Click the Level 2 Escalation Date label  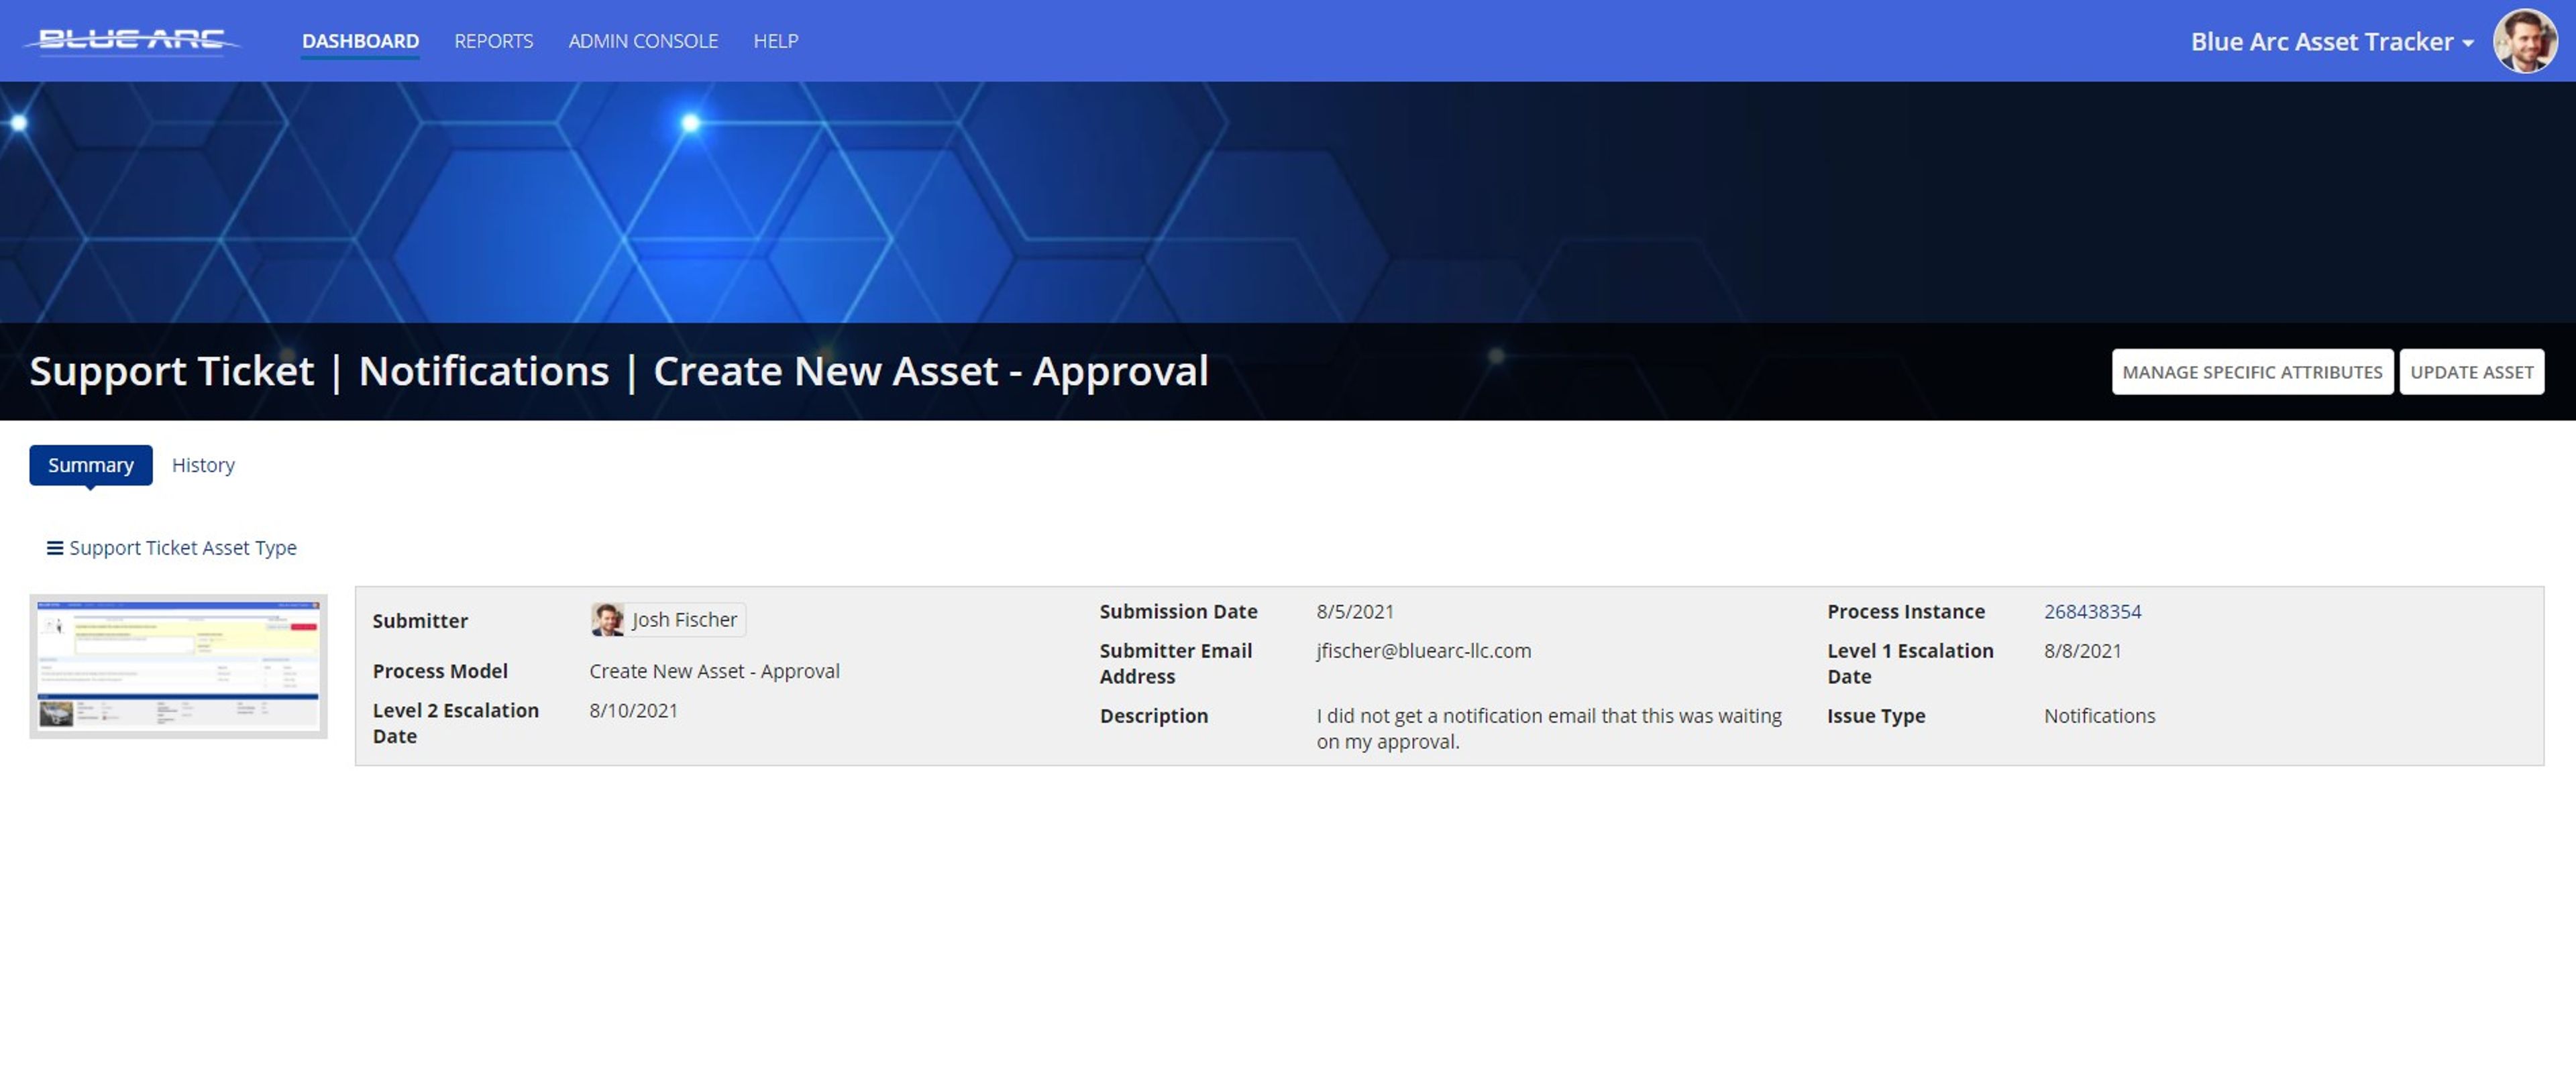click(456, 723)
